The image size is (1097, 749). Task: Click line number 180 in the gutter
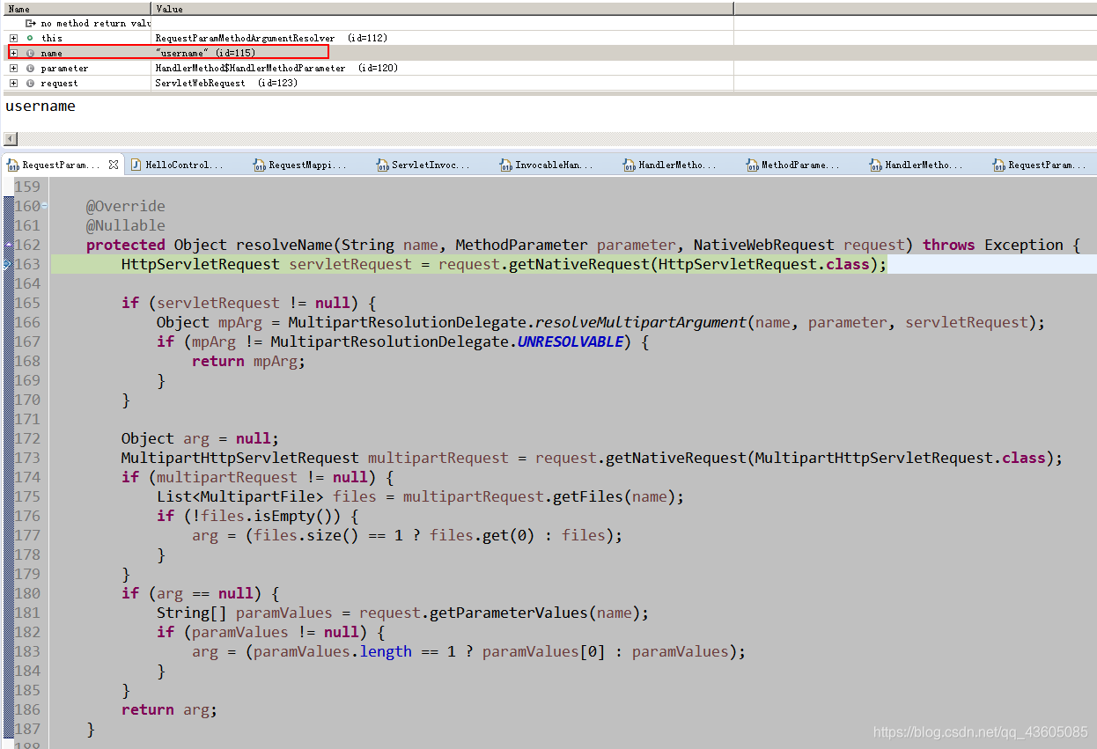point(27,593)
